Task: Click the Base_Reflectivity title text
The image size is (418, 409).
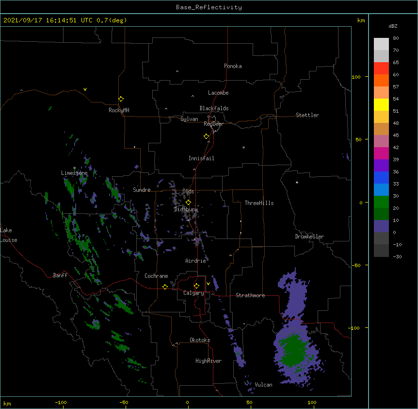Action: click(209, 7)
